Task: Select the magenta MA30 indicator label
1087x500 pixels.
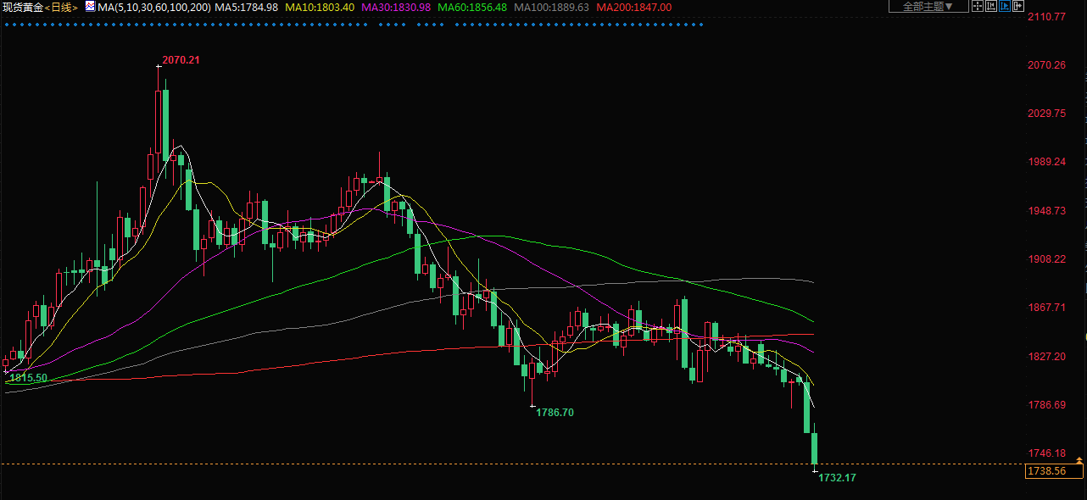Action: click(x=396, y=8)
